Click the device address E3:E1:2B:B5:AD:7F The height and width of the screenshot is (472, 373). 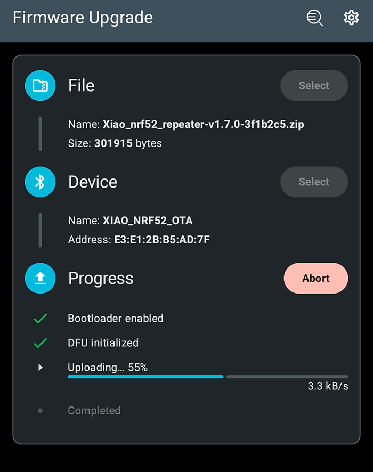point(162,240)
